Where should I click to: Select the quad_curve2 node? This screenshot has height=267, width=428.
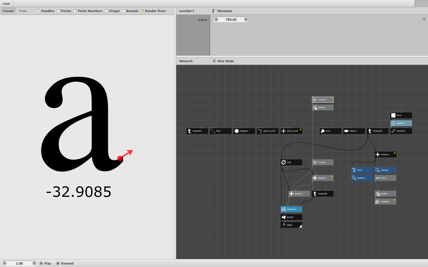tap(268, 131)
